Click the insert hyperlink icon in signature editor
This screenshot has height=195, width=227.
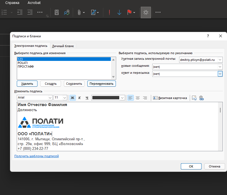tap(201, 98)
